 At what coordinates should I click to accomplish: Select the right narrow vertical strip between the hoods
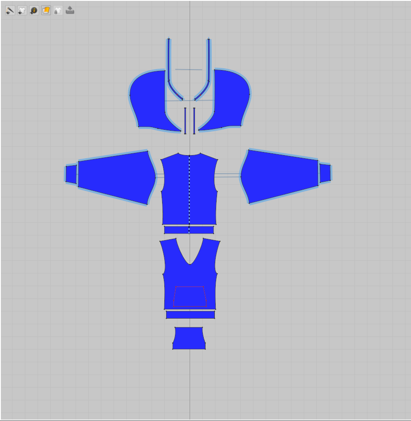click(x=194, y=121)
